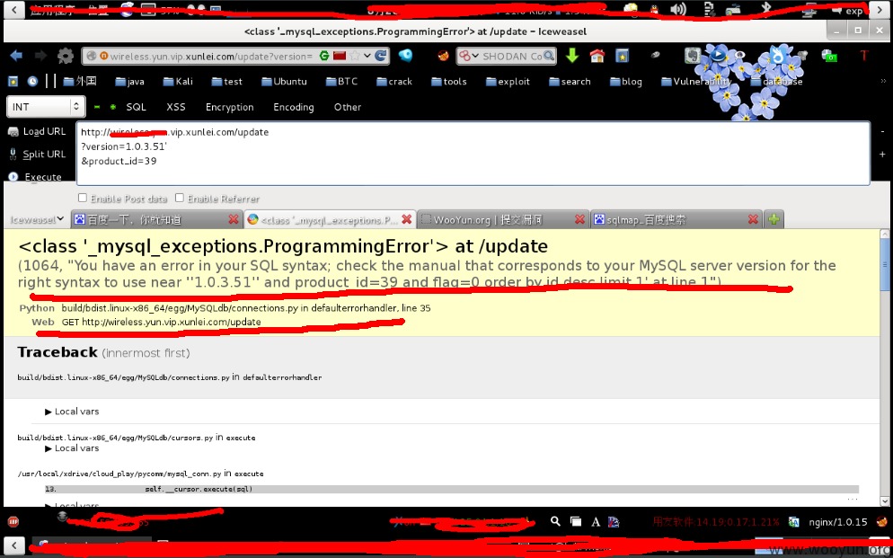Click the green minus HackBar icon

point(97,107)
